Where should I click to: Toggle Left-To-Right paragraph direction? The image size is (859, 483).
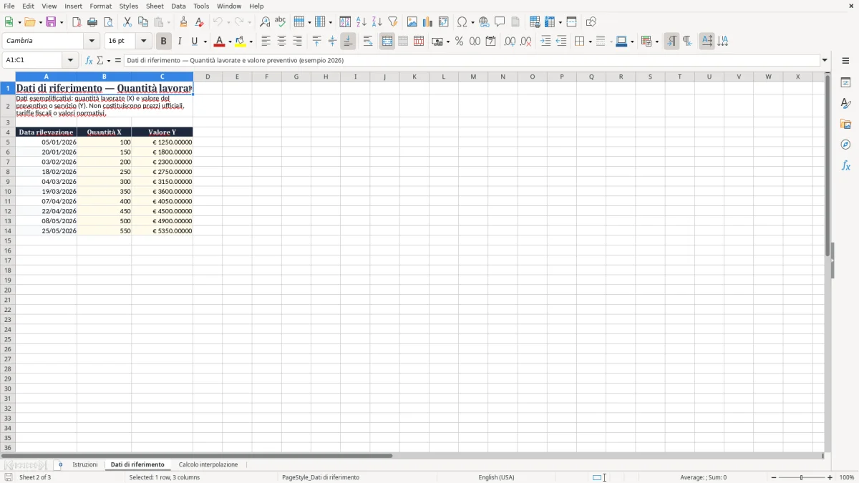click(x=671, y=42)
